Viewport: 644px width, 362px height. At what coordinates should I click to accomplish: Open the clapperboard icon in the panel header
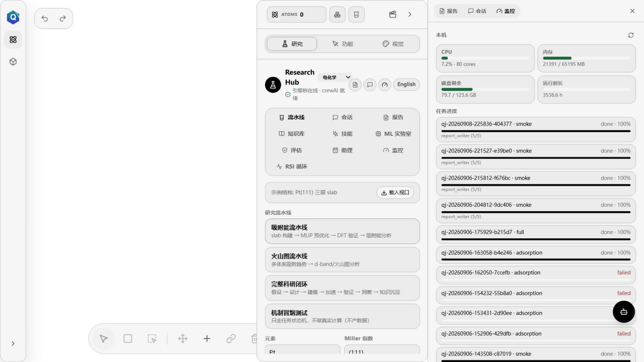[x=393, y=15]
